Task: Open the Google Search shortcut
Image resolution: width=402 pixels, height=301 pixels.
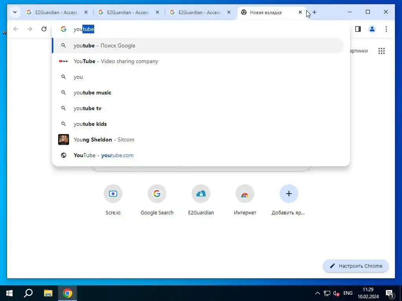Action: [x=157, y=200]
